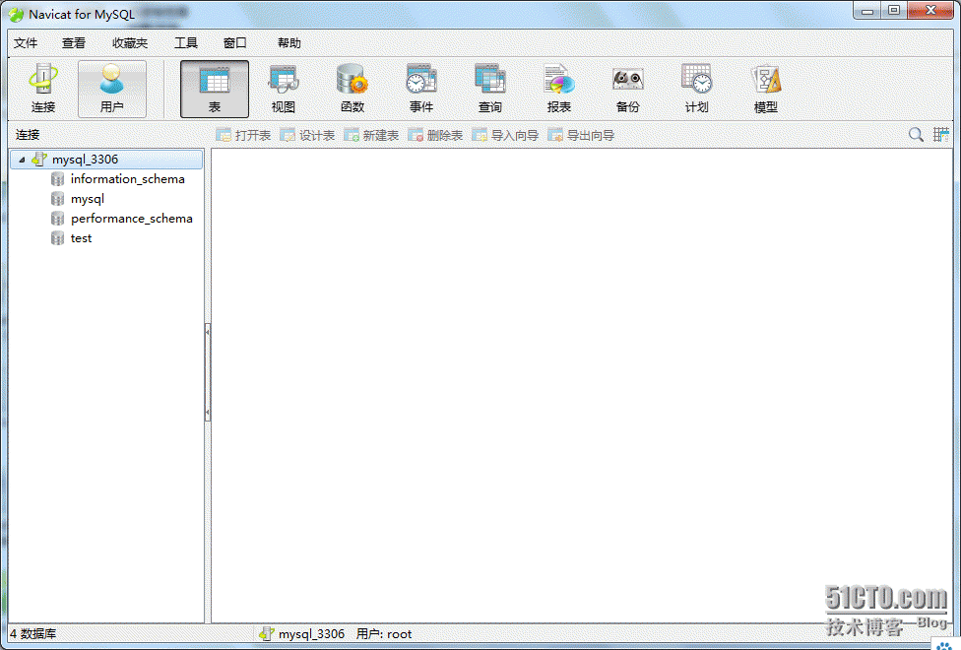Click 'mysql_3306' text in status bar
Viewport: 961px width, 650px height.
point(311,633)
